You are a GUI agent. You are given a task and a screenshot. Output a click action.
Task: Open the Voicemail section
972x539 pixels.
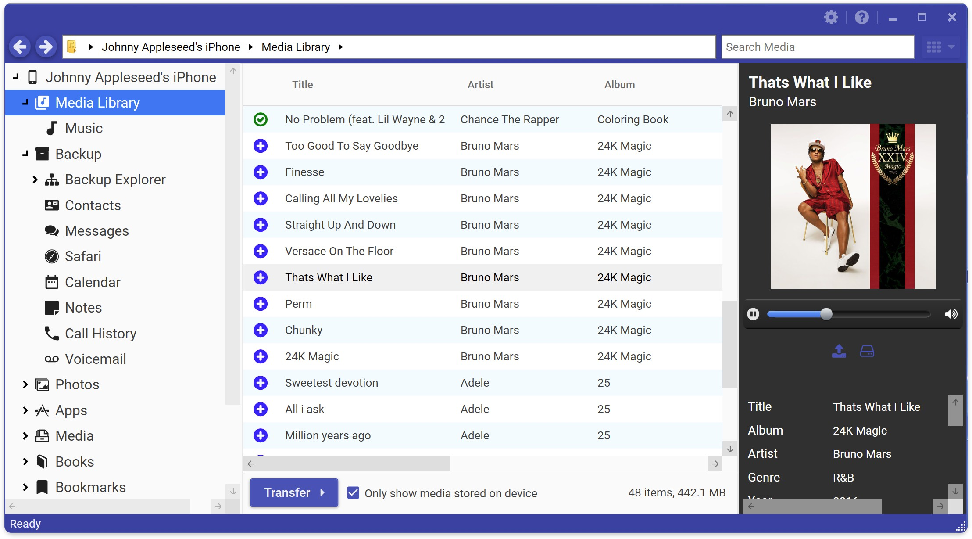click(x=95, y=359)
